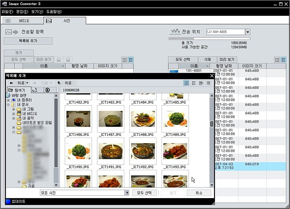The height and width of the screenshot is (209, 290).
Task: Click 미리 보기 in the device pane
Action: [227, 59]
